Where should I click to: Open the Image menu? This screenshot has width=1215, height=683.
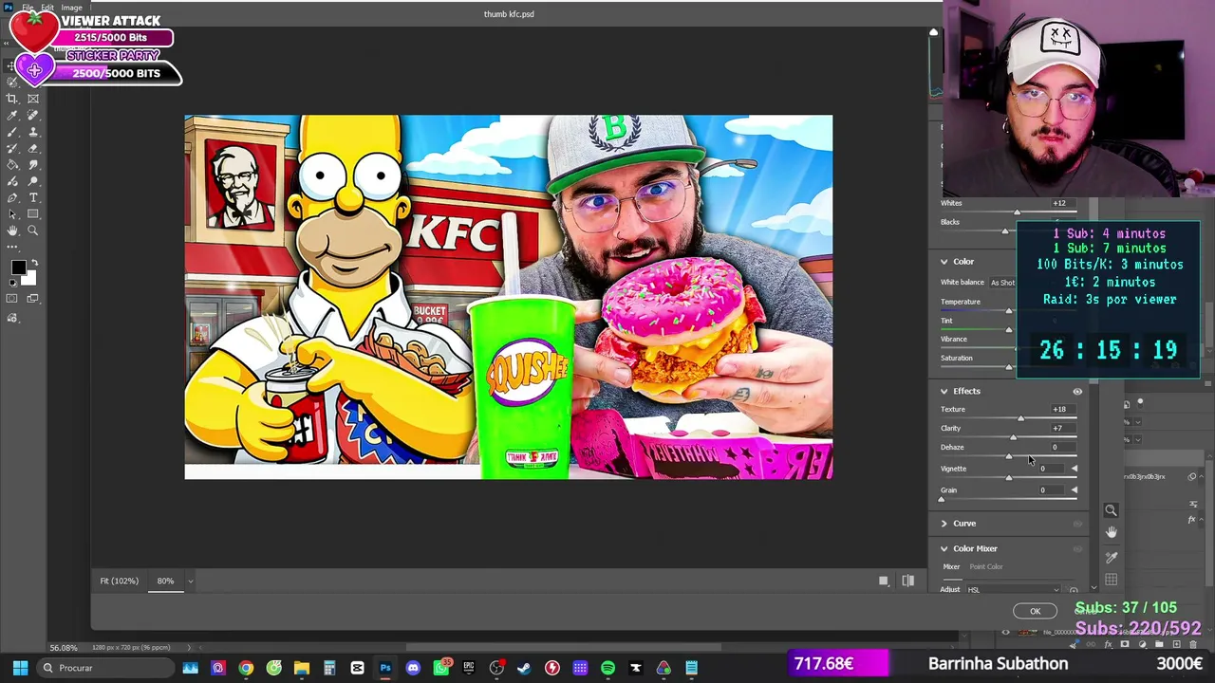pos(71,8)
